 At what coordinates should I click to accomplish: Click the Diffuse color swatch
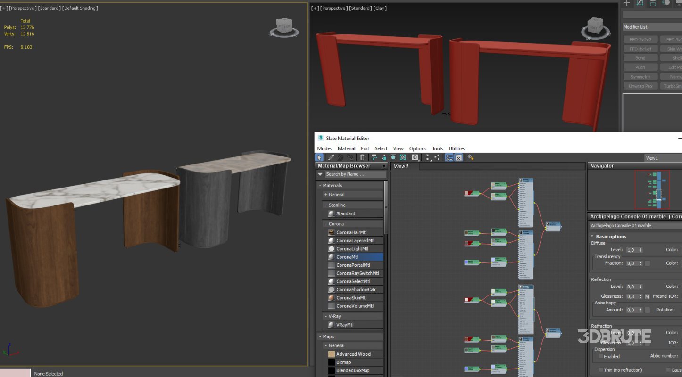click(x=681, y=250)
